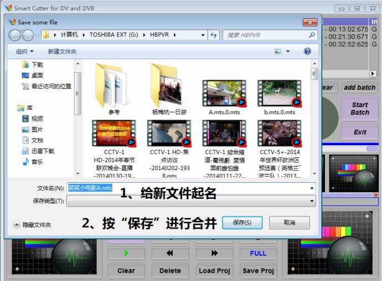The width and height of the screenshot is (382, 281).
Task: Select the CCTV-5+-2014年世界杯欧洲区预选赛 video
Action: 280,149
